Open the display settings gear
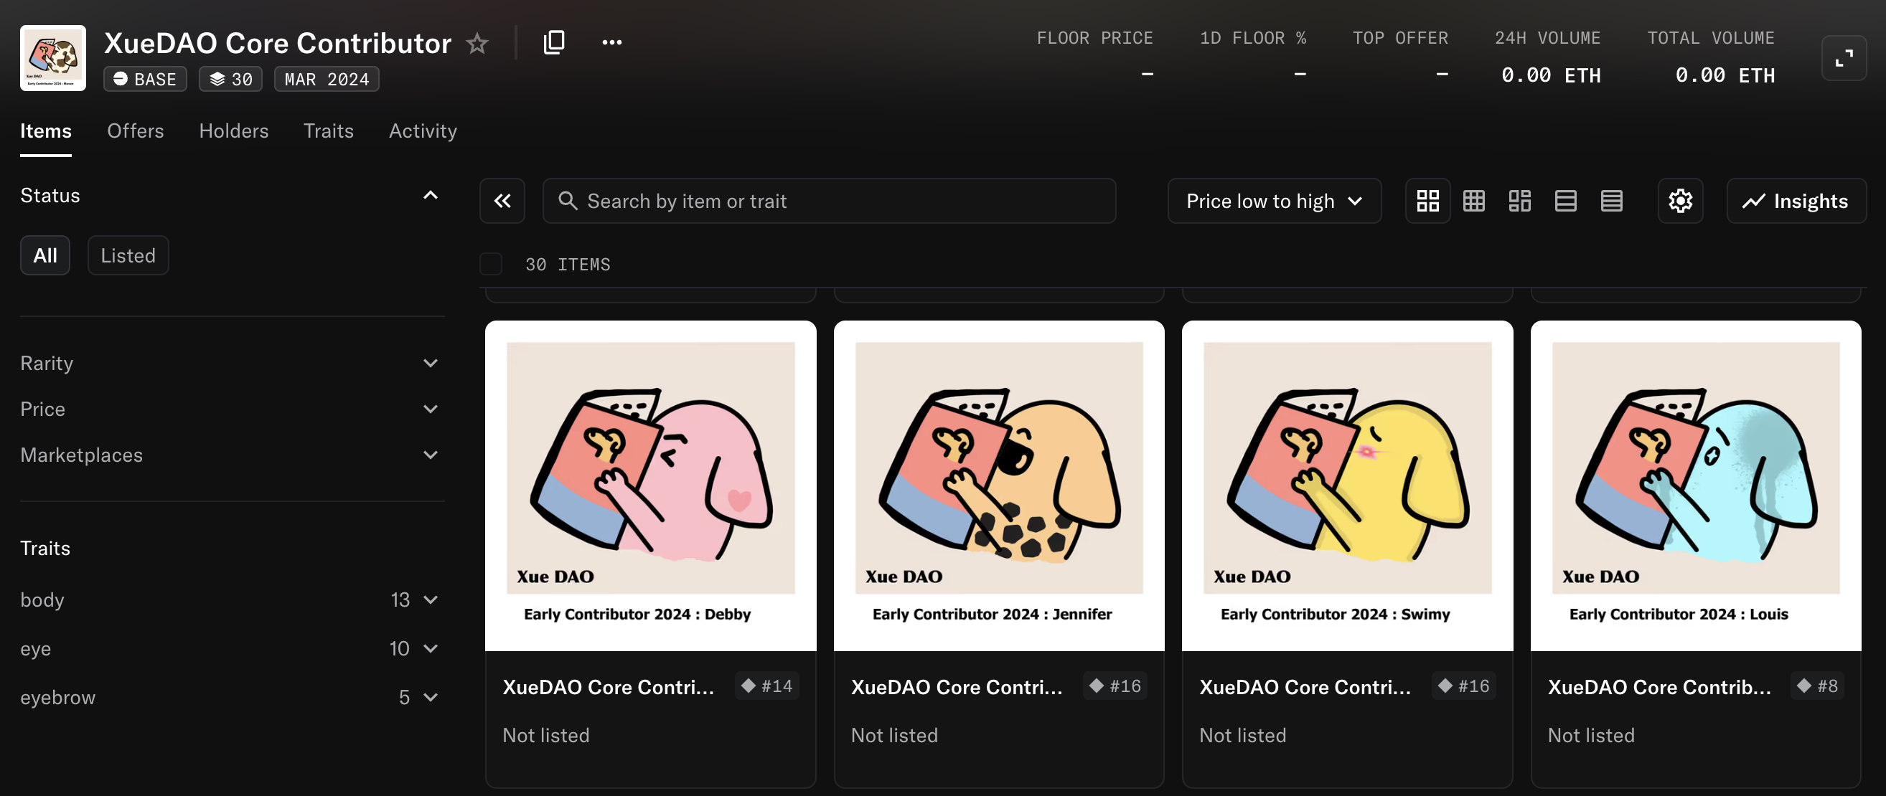The width and height of the screenshot is (1886, 796). (x=1679, y=201)
